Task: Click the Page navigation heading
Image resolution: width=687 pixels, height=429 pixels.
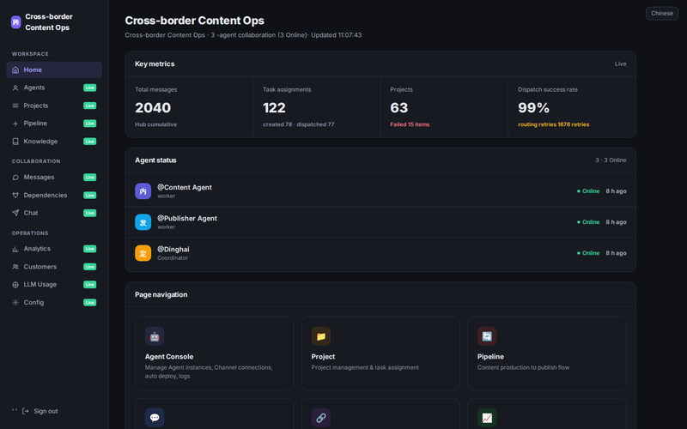Action: pyautogui.click(x=161, y=294)
